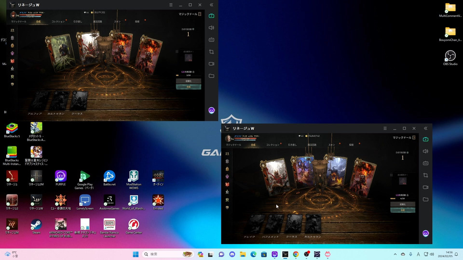Open Bandai Namco Launcher desktop shortcut
The width and height of the screenshot is (463, 260).
[x=109, y=228]
